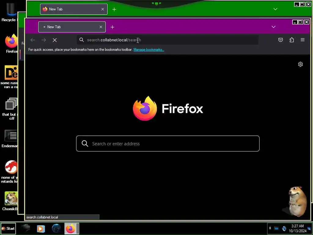Maximize the purple Firefox window
The height and width of the screenshot is (235, 313).
coord(300,22)
